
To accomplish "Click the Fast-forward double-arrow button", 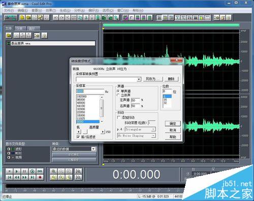I will [24, 177].
